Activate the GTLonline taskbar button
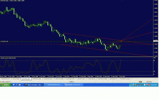The height and width of the screenshot is (100, 159). [34, 85]
